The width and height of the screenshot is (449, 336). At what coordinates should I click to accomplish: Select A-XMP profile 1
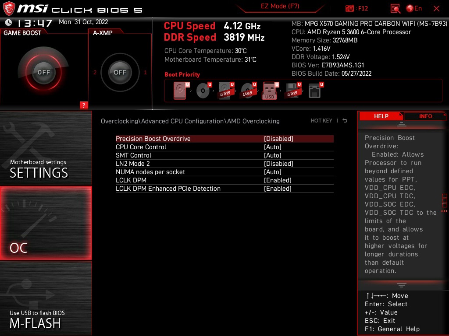click(x=146, y=73)
